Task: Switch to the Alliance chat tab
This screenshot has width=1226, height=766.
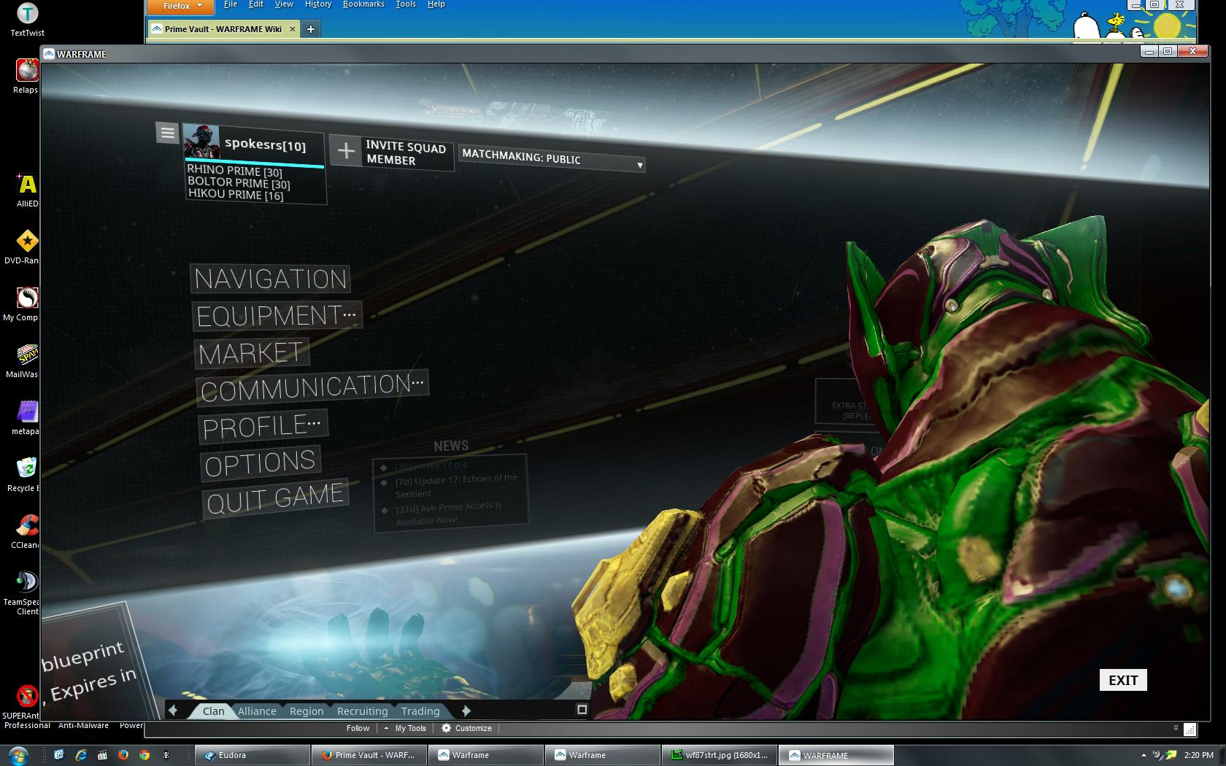Action: tap(257, 711)
